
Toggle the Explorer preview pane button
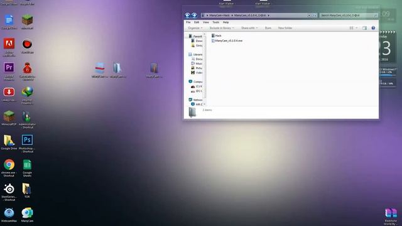click(x=364, y=28)
